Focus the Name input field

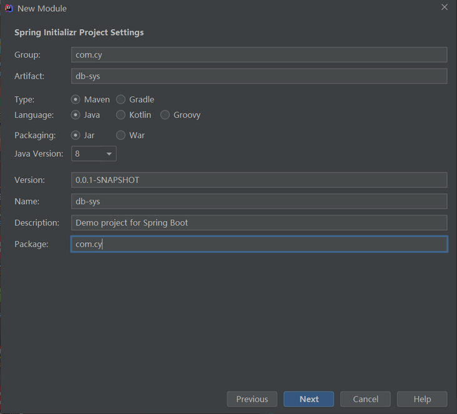(x=259, y=201)
